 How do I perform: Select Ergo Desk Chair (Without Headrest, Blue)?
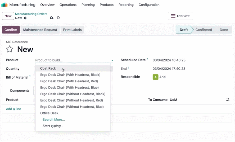click(x=73, y=107)
